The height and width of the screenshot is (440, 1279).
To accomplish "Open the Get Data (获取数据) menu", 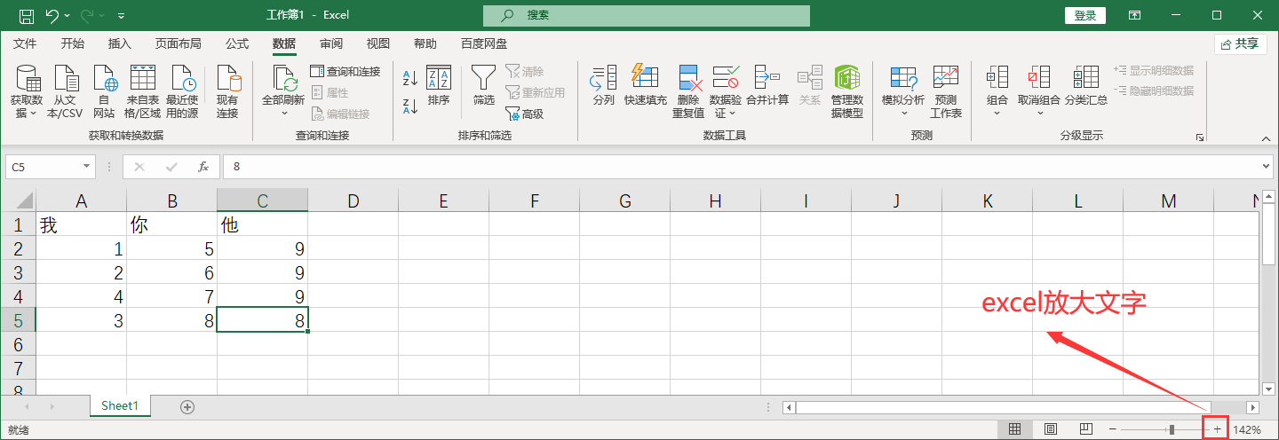I will 27,91.
